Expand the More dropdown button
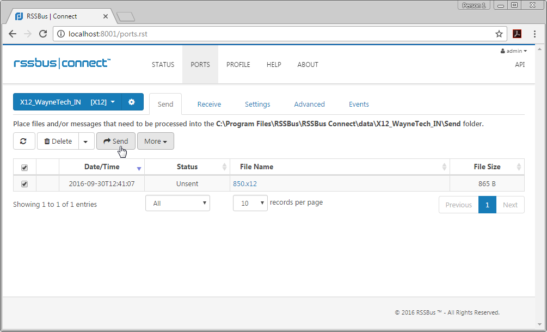Viewport: 547px width, 332px height. 156,142
